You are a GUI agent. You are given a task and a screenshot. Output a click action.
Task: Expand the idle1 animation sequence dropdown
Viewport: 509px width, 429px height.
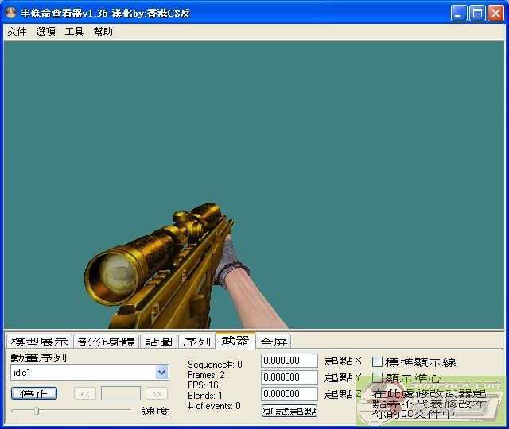(162, 372)
